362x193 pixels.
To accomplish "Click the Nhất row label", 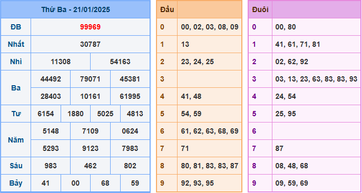I will 16,44.
